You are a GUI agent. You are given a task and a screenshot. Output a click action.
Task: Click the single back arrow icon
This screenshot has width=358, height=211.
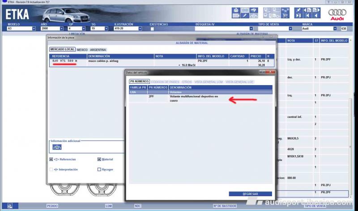coord(316,16)
